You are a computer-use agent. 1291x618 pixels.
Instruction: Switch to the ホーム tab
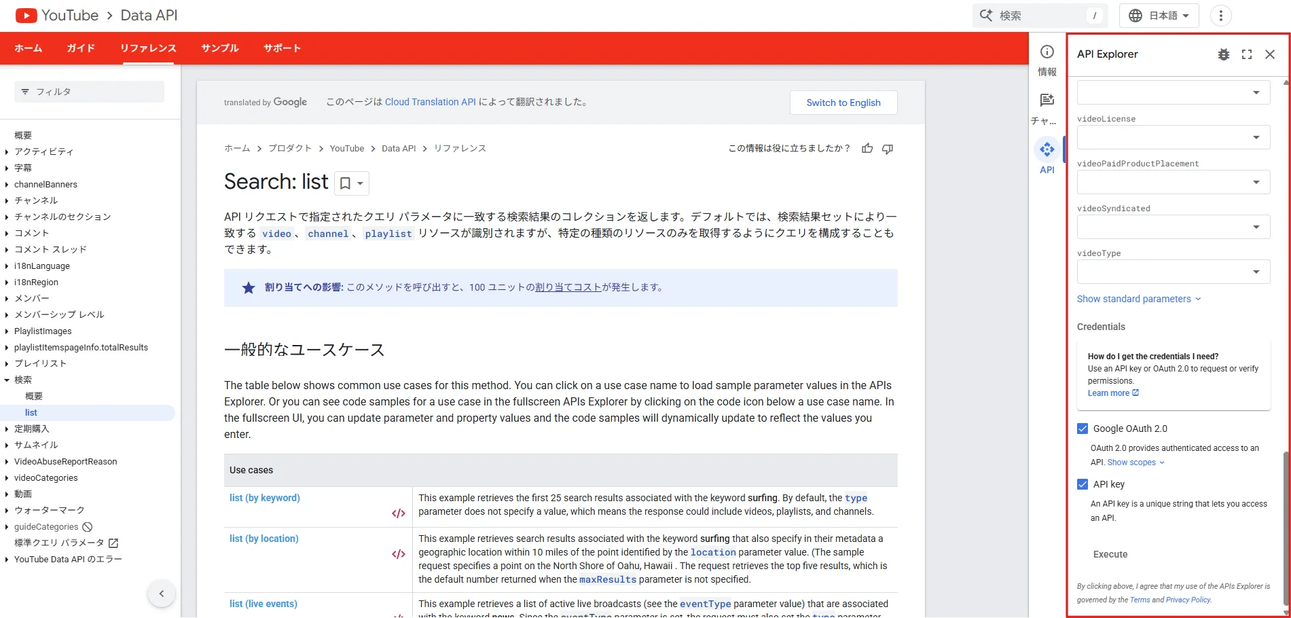pyautogui.click(x=29, y=48)
